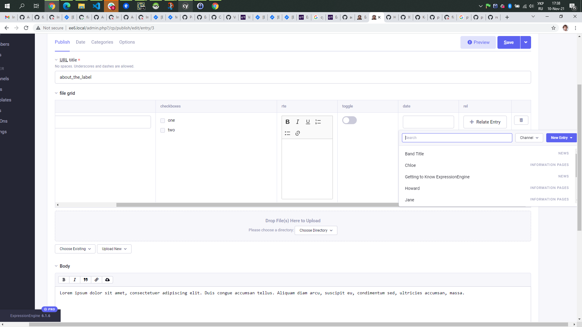Open the Choose Directory dropdown
Viewport: 582px width, 327px height.
[316, 230]
